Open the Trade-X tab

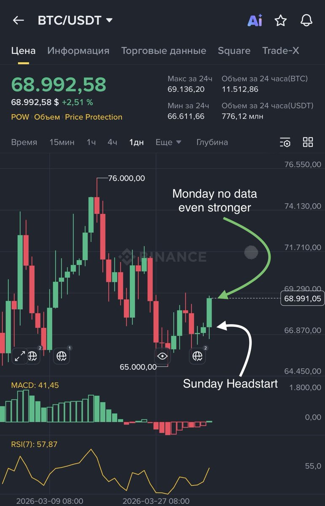[281, 51]
